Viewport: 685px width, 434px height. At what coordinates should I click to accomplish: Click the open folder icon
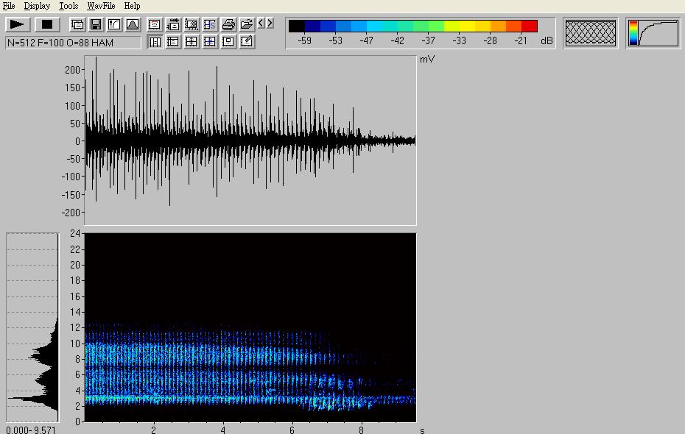click(x=247, y=24)
